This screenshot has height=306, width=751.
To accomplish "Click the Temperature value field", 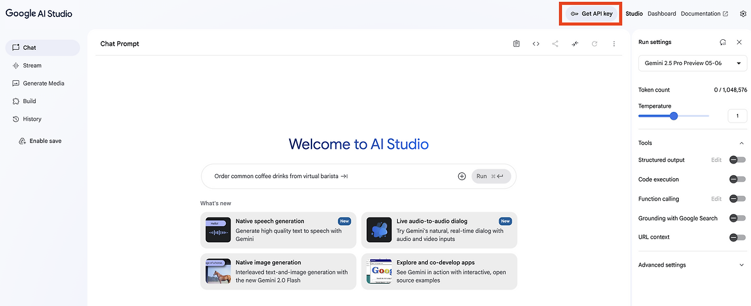I will tap(738, 116).
